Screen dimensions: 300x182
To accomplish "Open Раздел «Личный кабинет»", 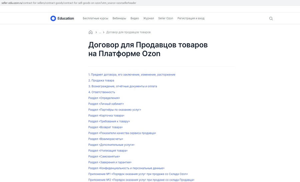I will click(x=106, y=104).
